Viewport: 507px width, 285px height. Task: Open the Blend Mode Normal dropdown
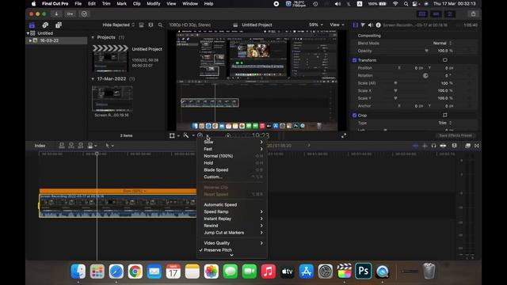click(442, 43)
